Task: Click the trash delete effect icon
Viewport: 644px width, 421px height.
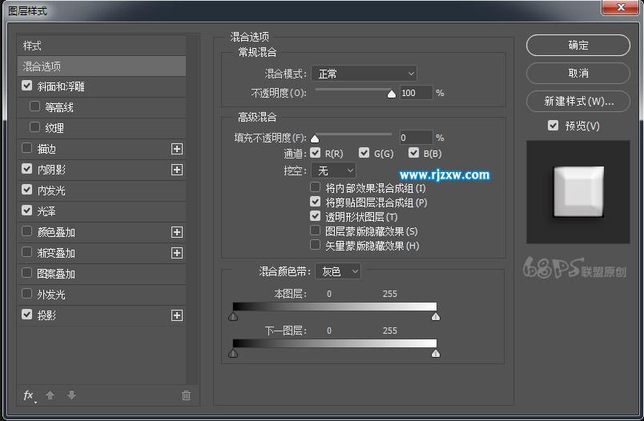Action: point(186,395)
